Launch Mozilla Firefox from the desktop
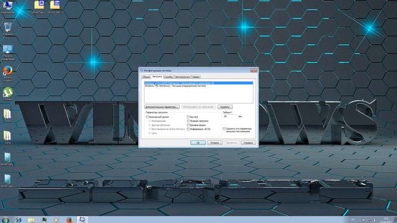 point(8,73)
